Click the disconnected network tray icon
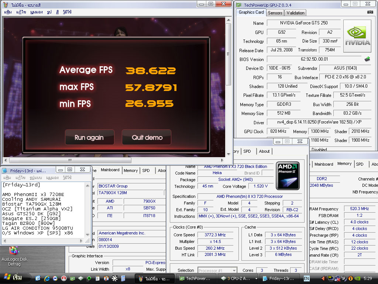The height and width of the screenshot is (284, 378). point(337,278)
